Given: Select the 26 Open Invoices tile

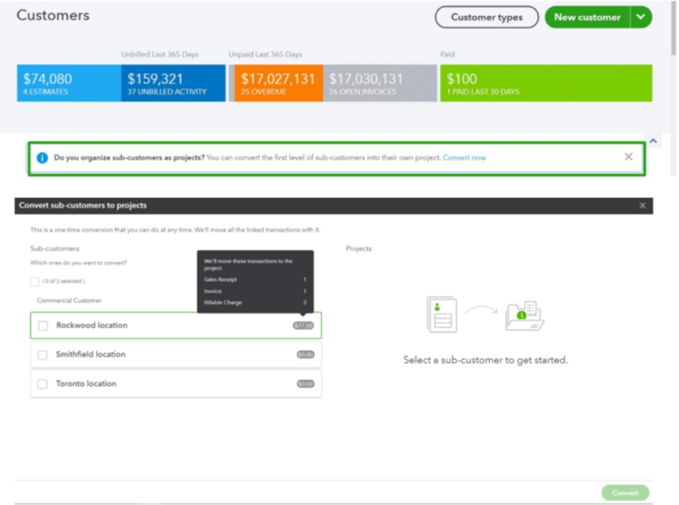Looking at the screenshot, I should [380, 83].
